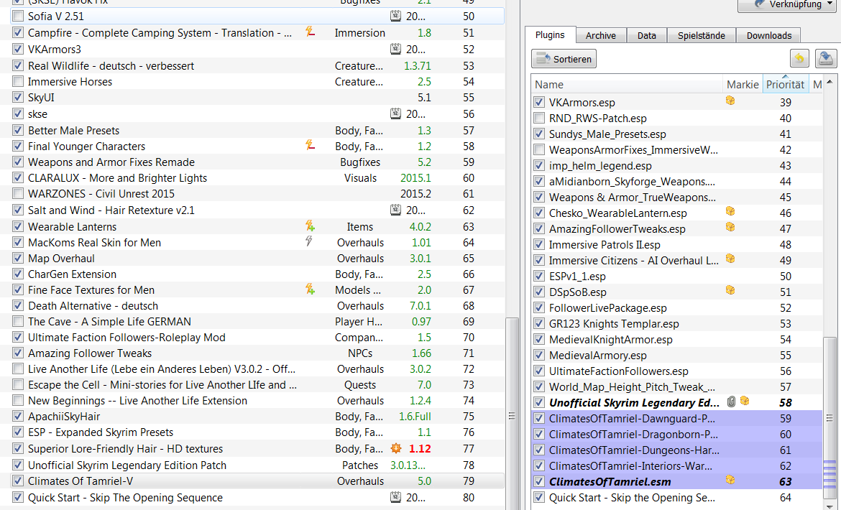Click the save backup drive icon

pos(826,59)
